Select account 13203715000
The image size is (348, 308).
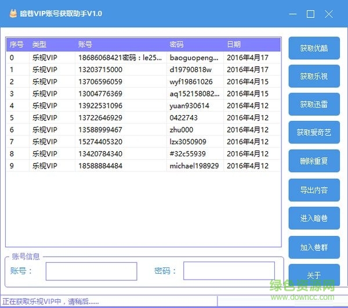click(100, 70)
